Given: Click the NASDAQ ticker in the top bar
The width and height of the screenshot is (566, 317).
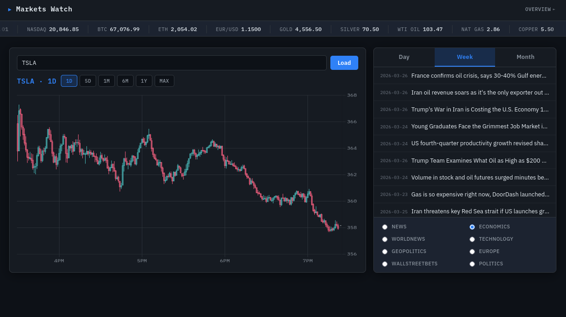Looking at the screenshot, I should coord(53,29).
